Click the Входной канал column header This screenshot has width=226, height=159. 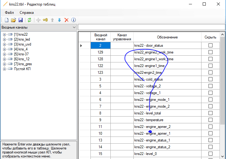click(101, 37)
